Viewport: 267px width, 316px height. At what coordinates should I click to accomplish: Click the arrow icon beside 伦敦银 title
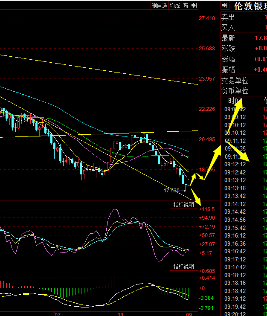point(225,6)
